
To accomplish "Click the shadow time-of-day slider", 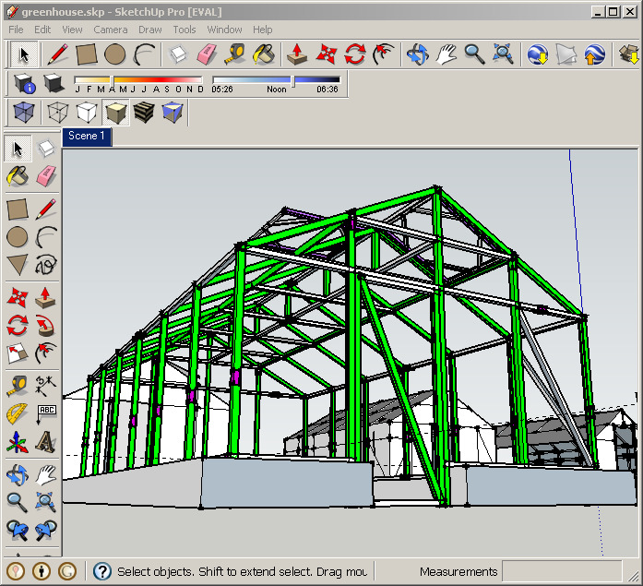I will point(276,80).
